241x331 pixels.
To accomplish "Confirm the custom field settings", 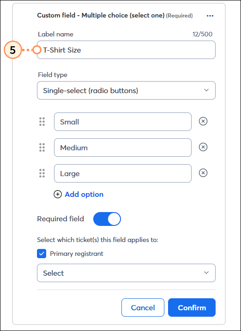I will pos(192,307).
